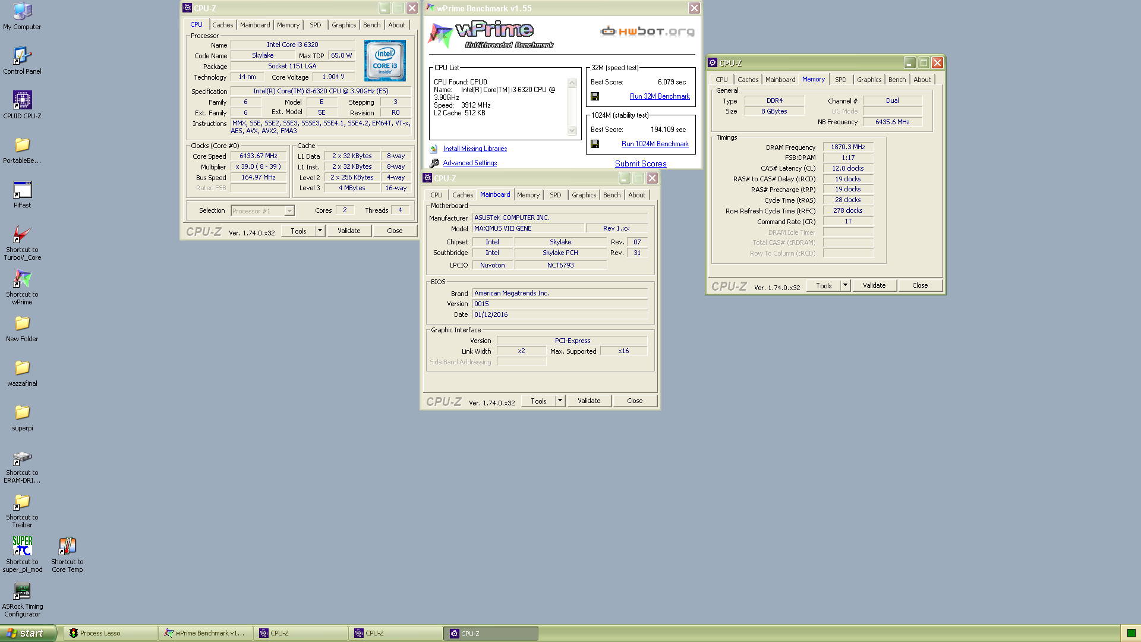Click motherboard model MAXIMUS VIII GENE field
Viewport: 1141px width, 642px height.
tap(528, 228)
